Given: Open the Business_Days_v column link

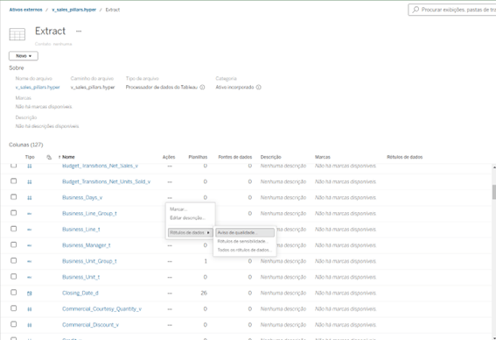Looking at the screenshot, I should 82,198.
